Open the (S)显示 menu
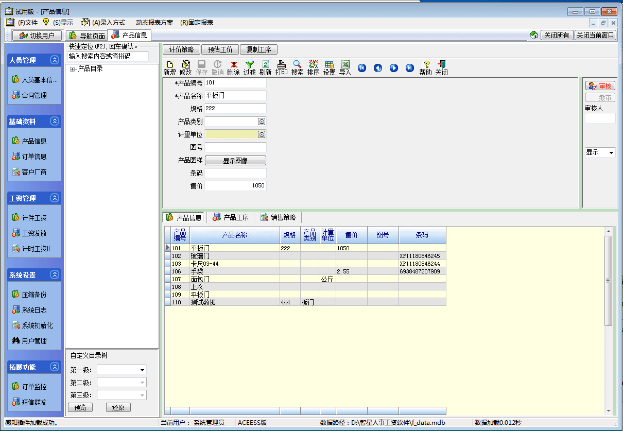 [63, 23]
